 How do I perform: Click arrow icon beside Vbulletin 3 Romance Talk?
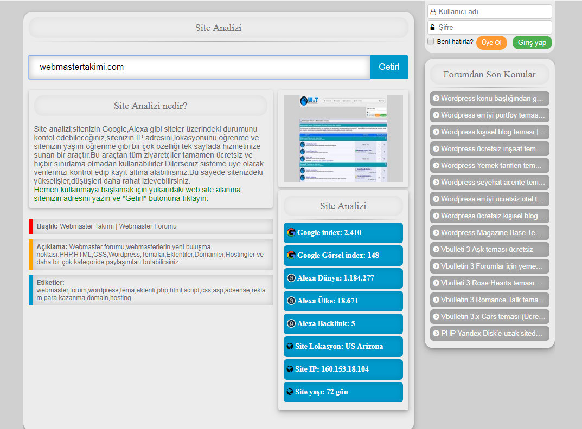pos(436,300)
